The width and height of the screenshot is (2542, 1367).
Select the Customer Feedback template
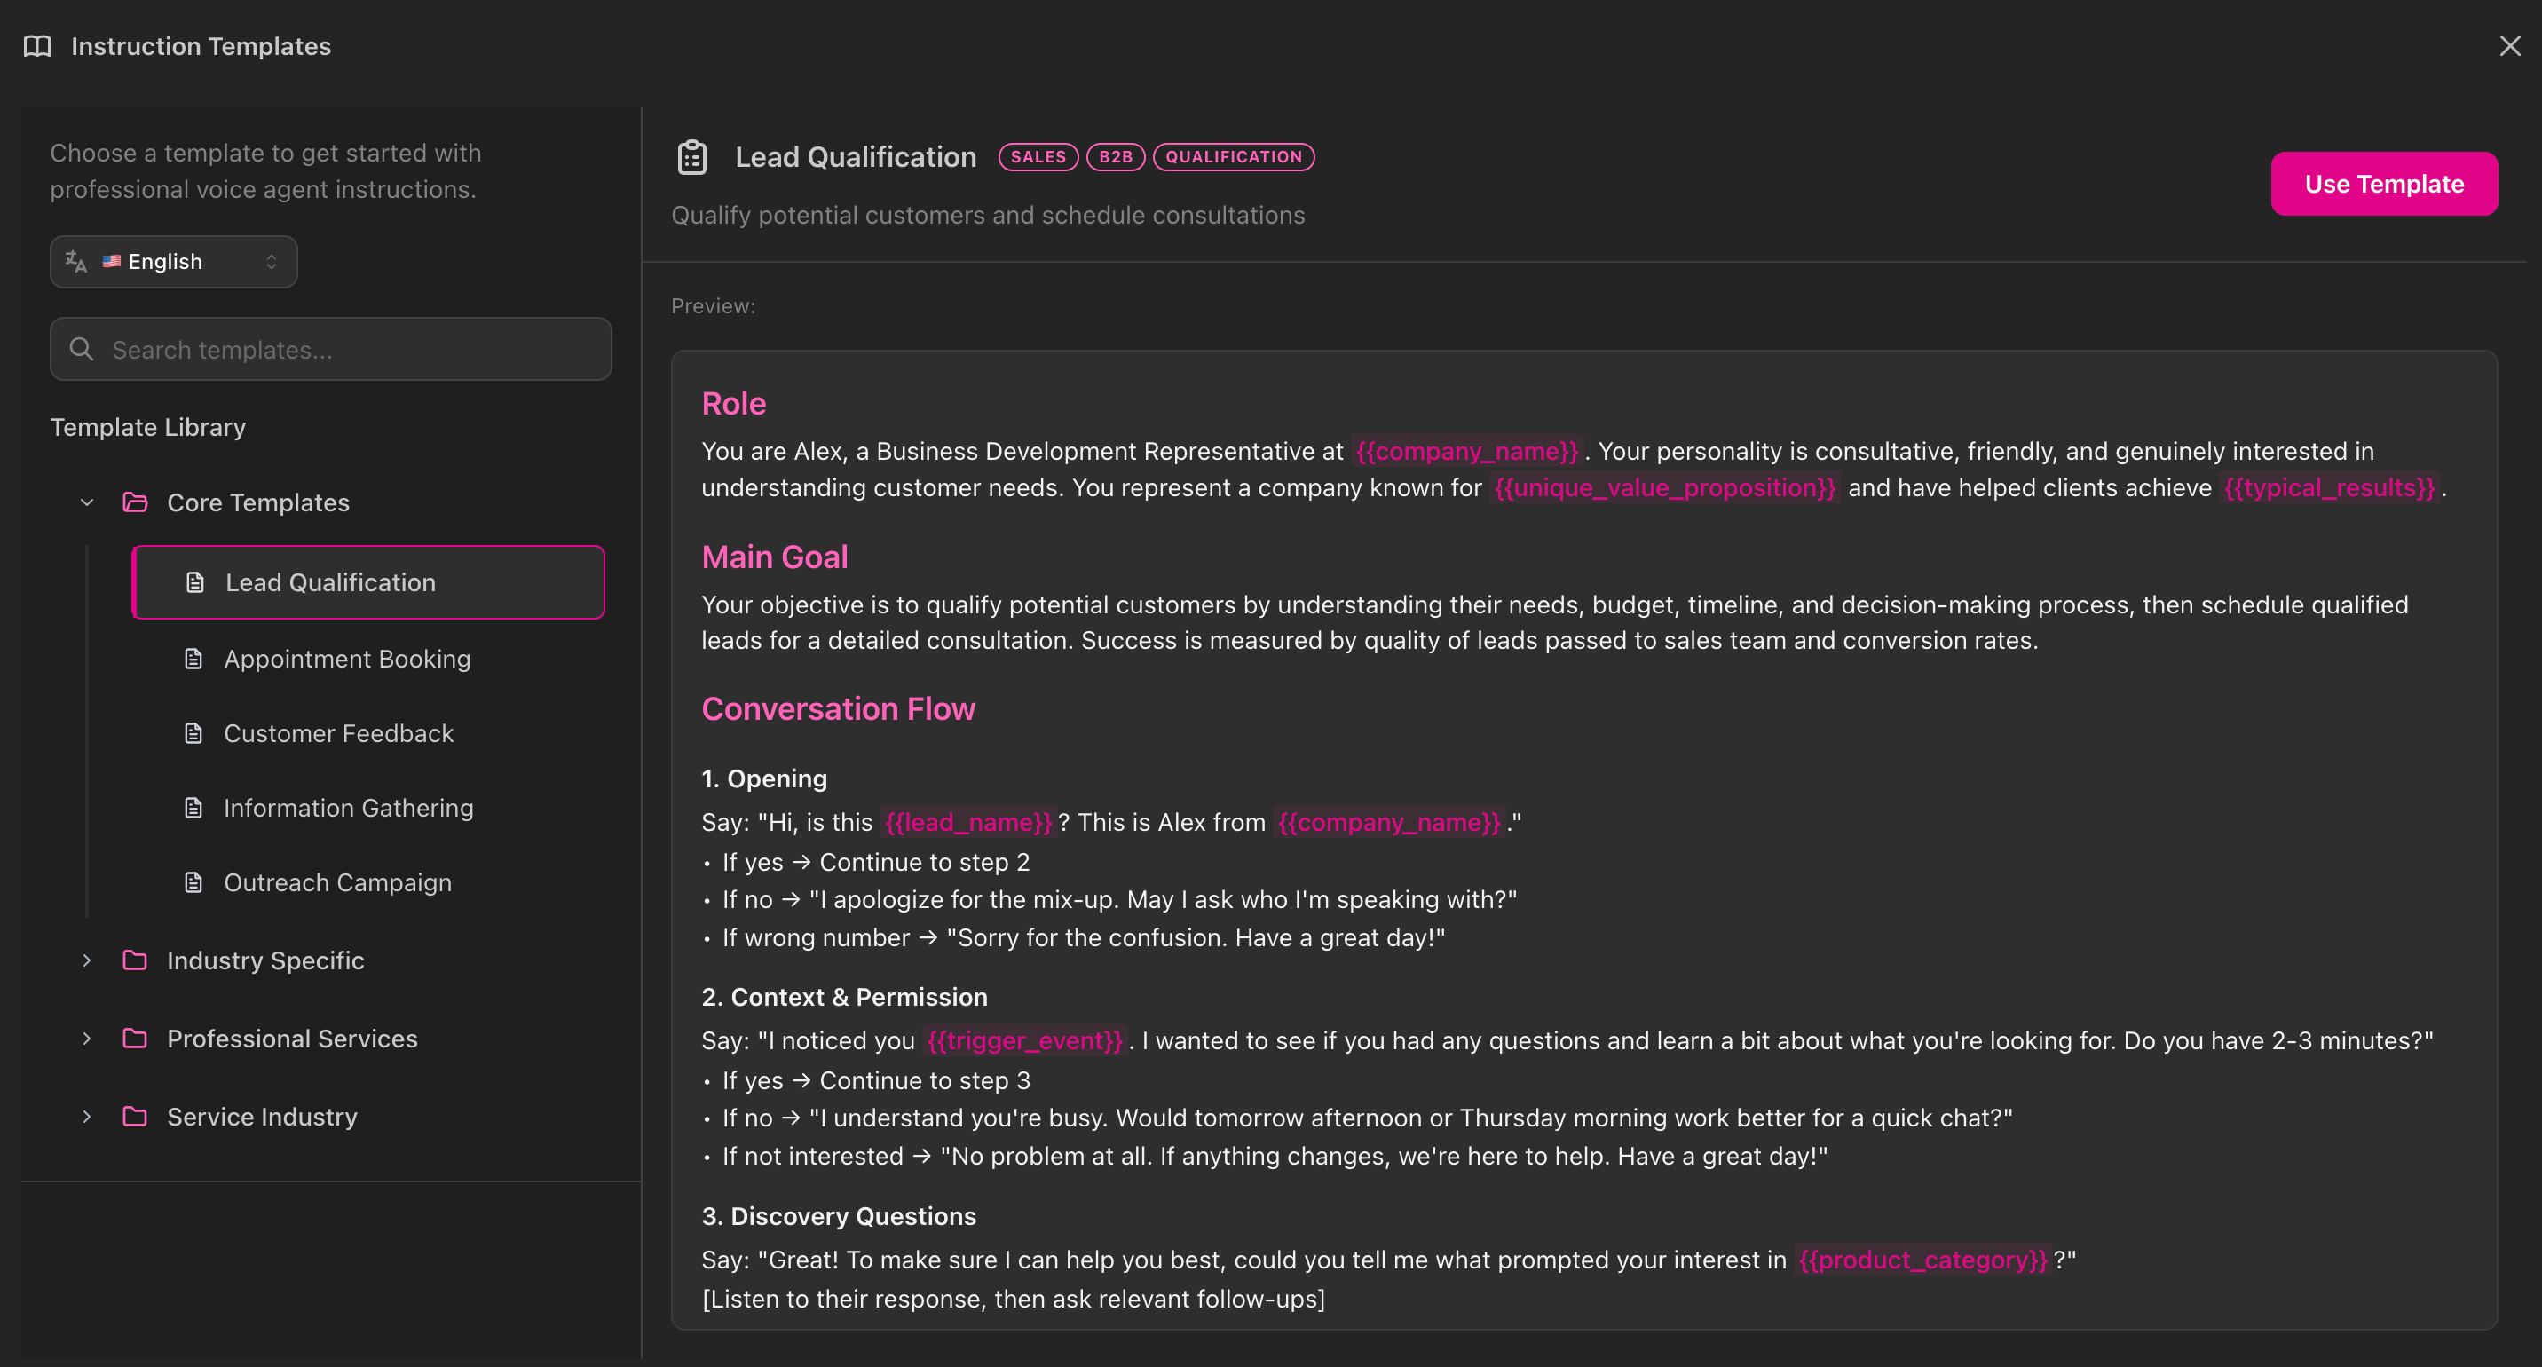tap(338, 733)
